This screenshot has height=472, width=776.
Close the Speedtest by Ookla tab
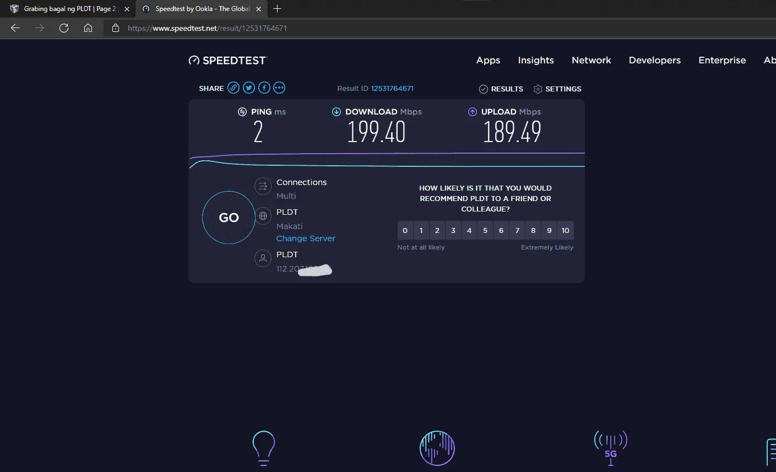pyautogui.click(x=258, y=9)
